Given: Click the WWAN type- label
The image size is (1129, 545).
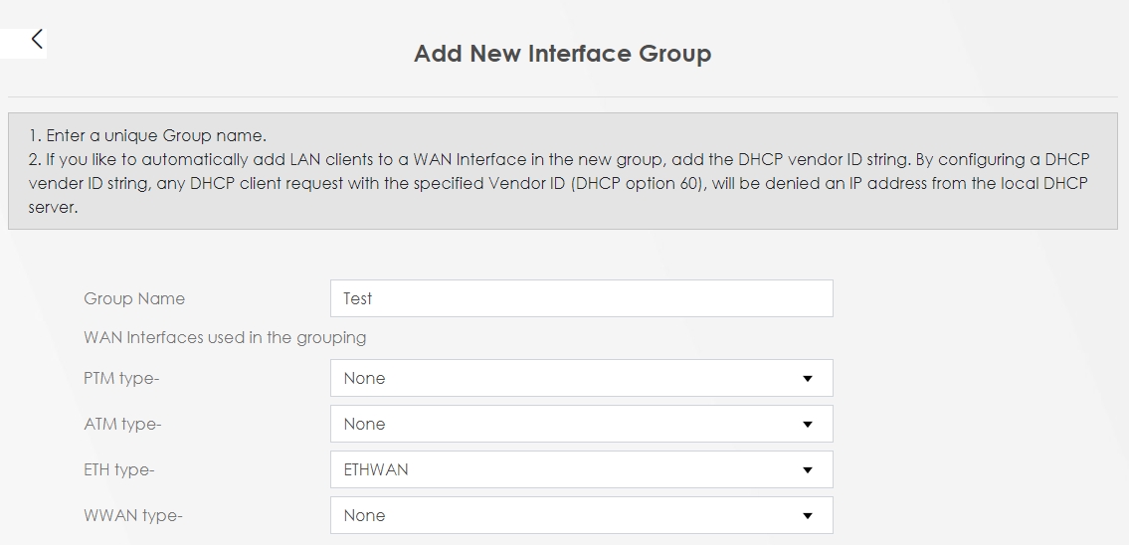Looking at the screenshot, I should point(133,516).
